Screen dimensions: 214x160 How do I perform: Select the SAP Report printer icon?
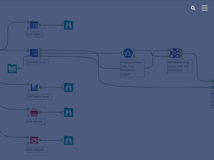click(34, 112)
